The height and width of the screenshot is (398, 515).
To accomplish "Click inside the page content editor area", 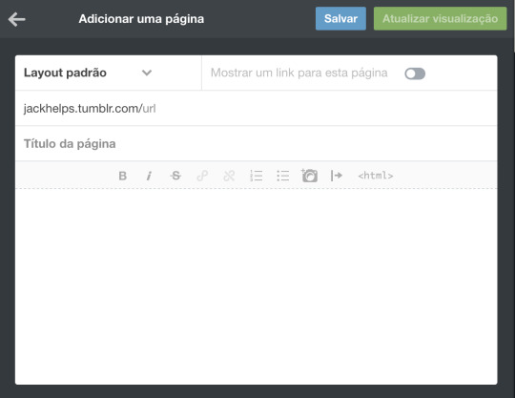I will pos(257,286).
